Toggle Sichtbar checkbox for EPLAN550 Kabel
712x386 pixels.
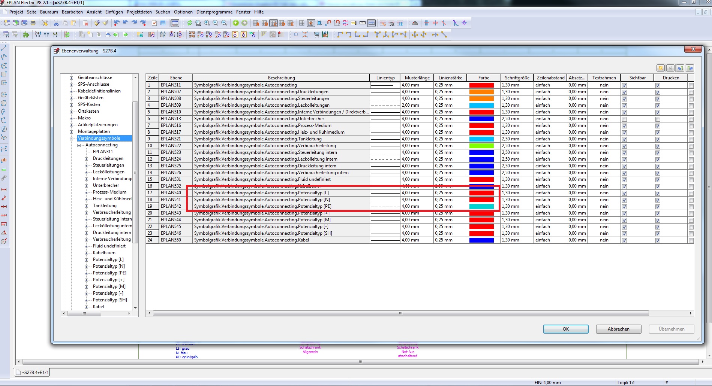[x=624, y=240]
